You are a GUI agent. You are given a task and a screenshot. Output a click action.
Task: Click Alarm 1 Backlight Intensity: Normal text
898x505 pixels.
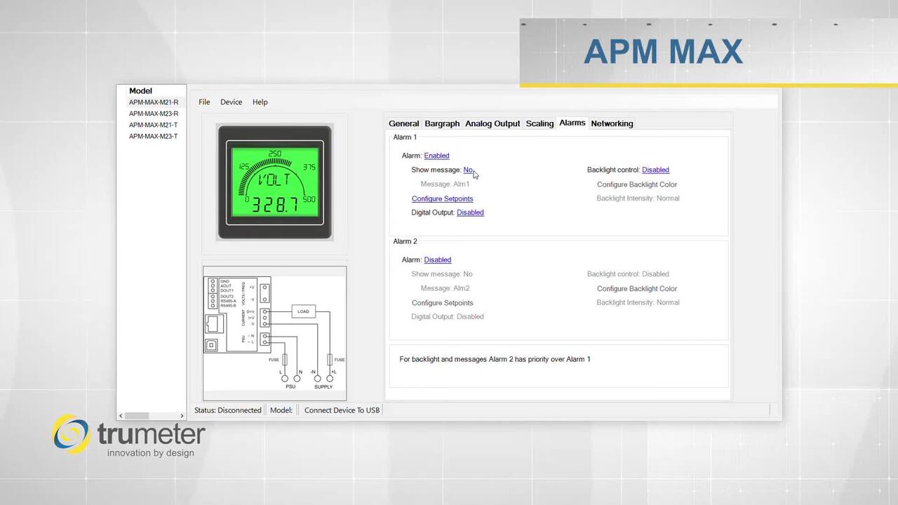pos(638,198)
